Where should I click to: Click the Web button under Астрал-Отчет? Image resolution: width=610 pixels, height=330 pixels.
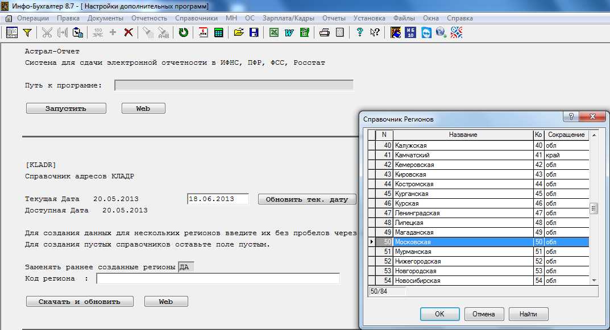pyautogui.click(x=144, y=108)
